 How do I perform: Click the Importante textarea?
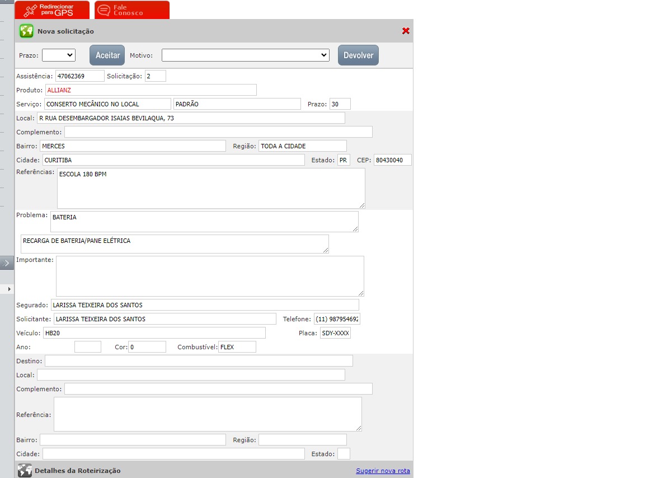(x=210, y=276)
